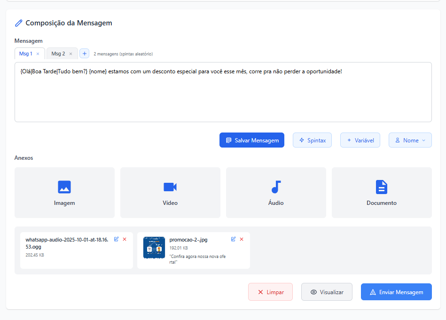The image size is (446, 320).
Task: Select the Msg 1 tab
Action: 25,54
